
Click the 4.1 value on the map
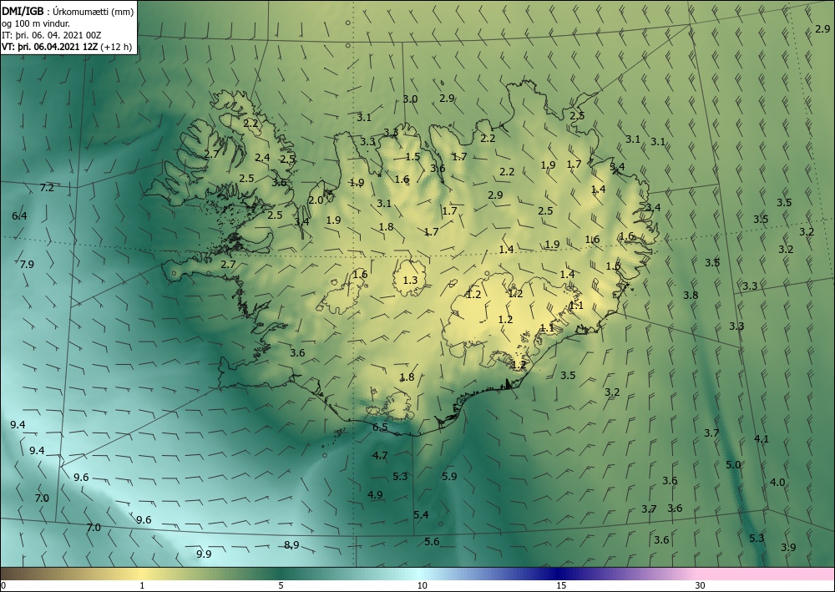click(762, 438)
